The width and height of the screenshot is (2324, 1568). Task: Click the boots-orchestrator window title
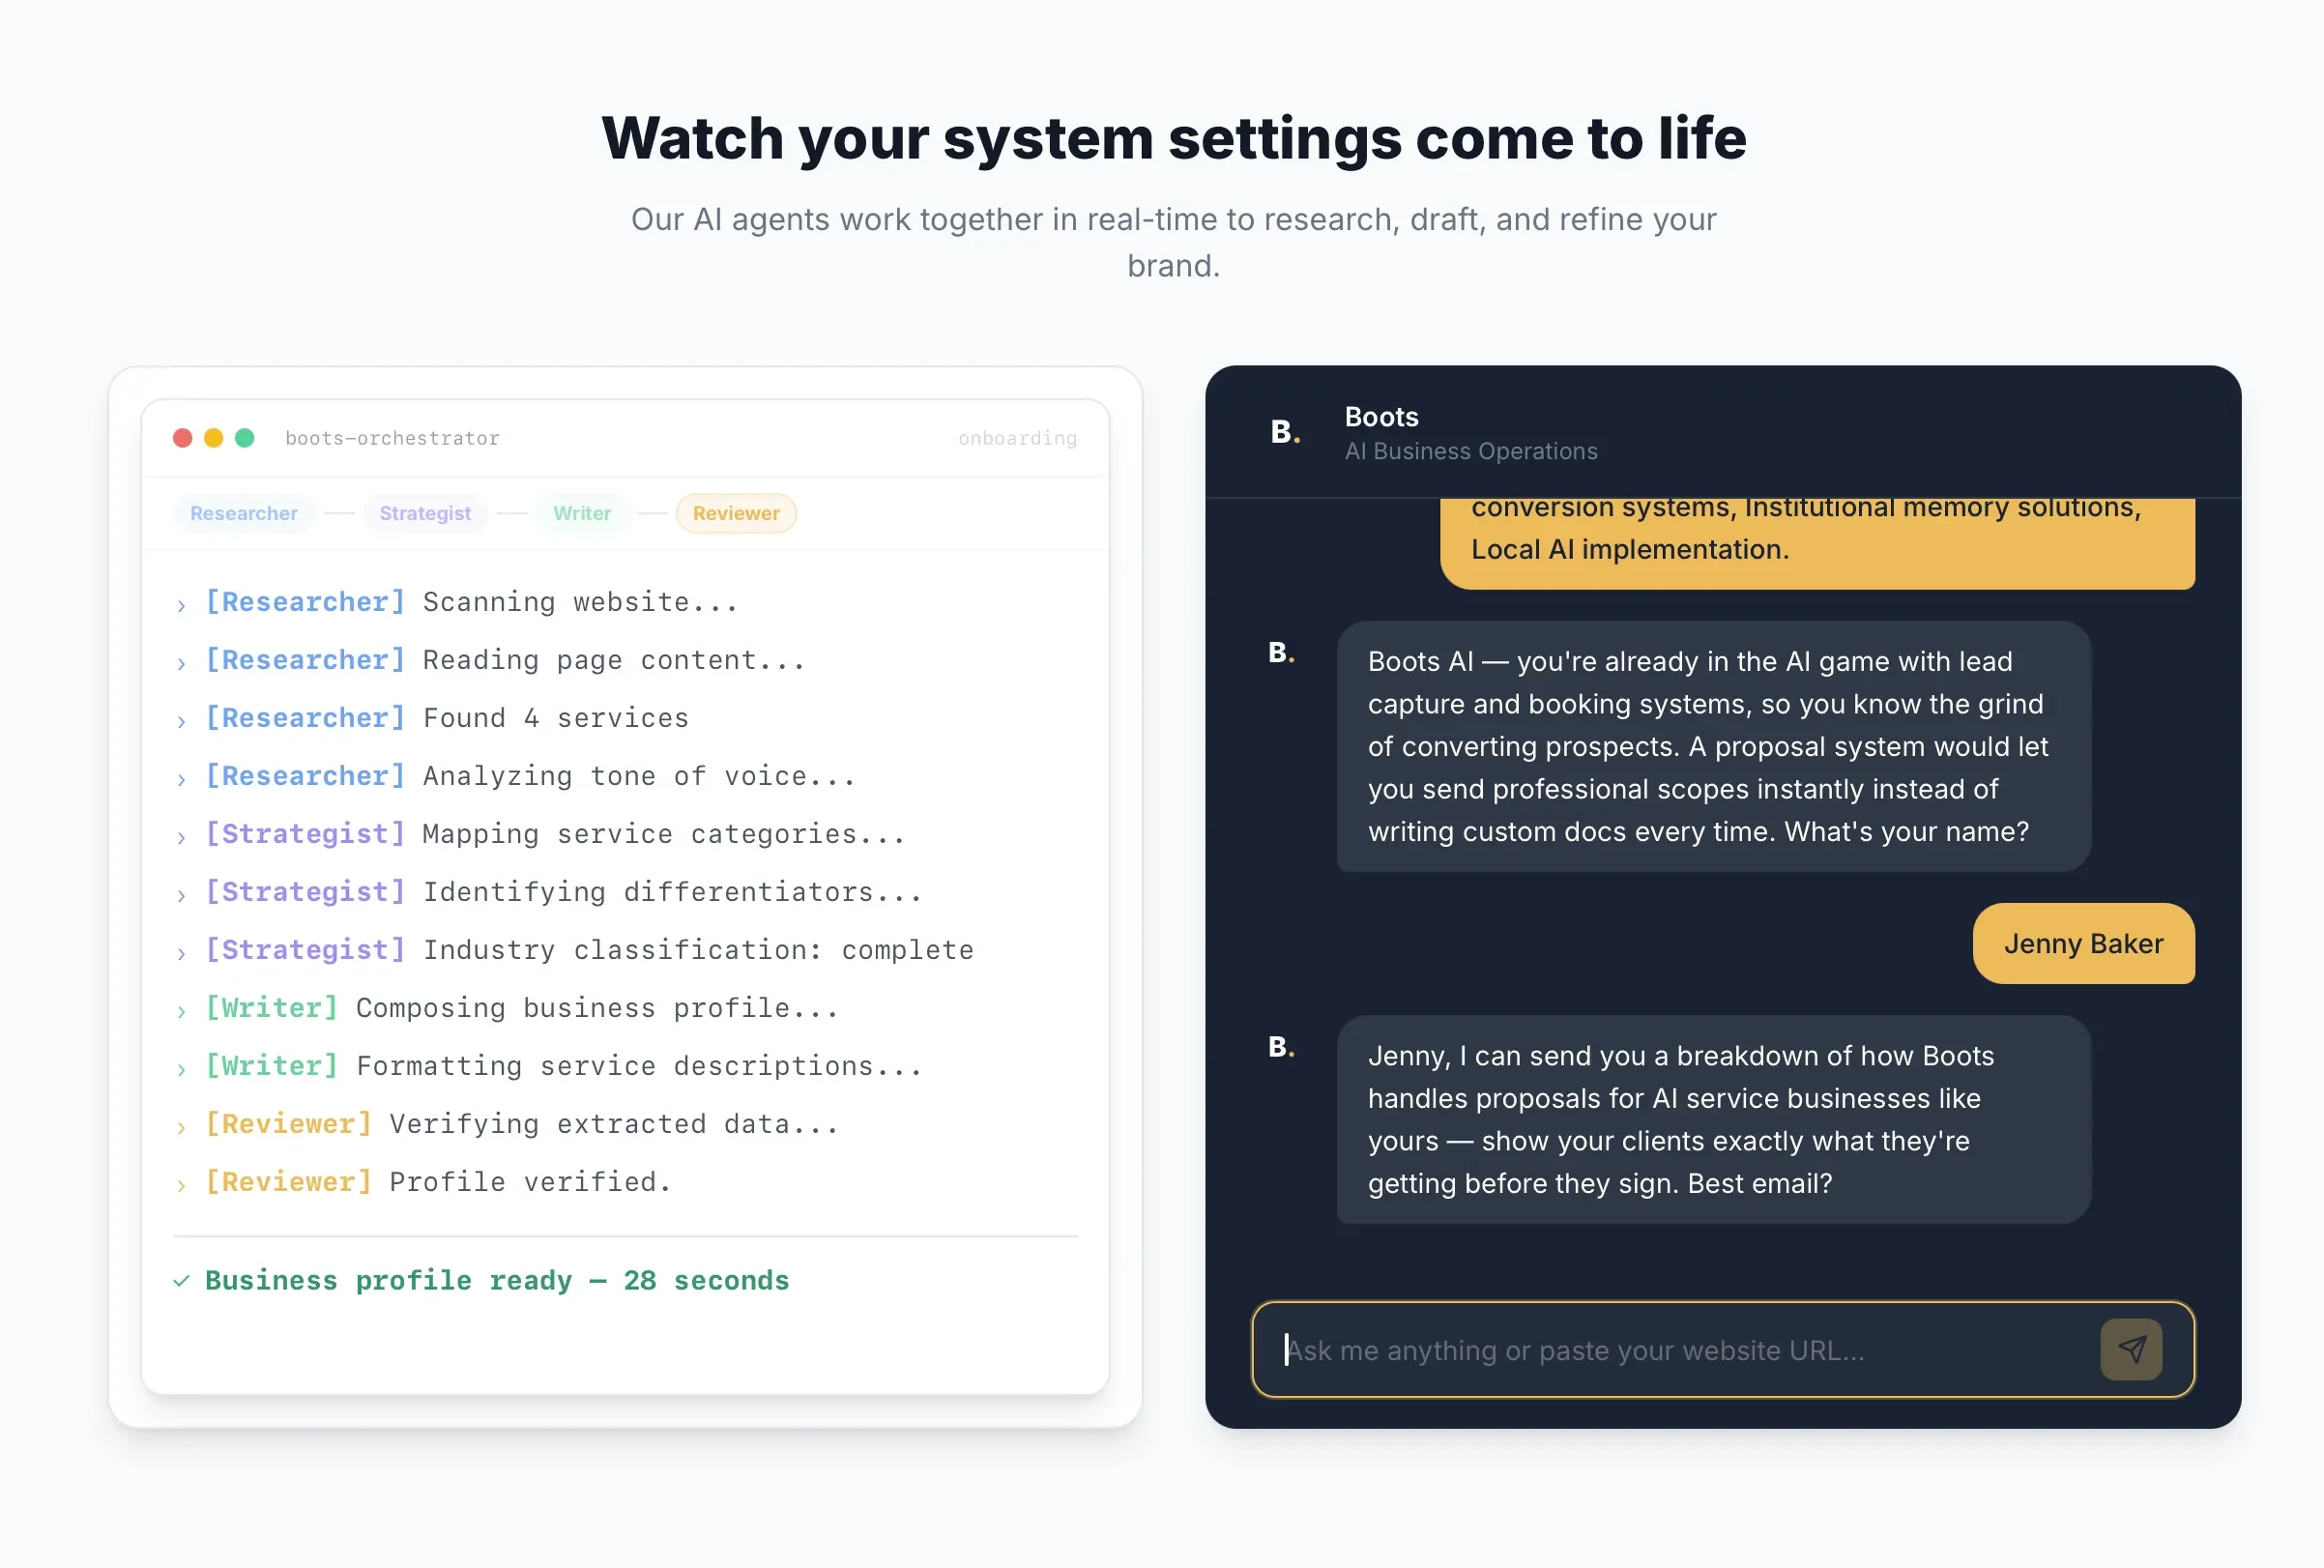(392, 438)
